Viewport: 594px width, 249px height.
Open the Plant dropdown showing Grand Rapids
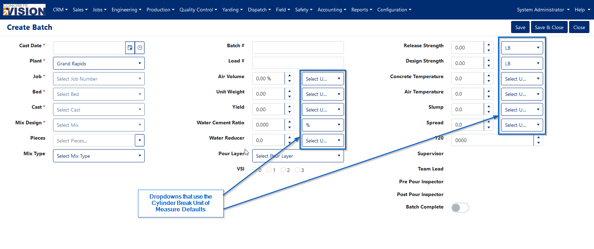[x=99, y=63]
